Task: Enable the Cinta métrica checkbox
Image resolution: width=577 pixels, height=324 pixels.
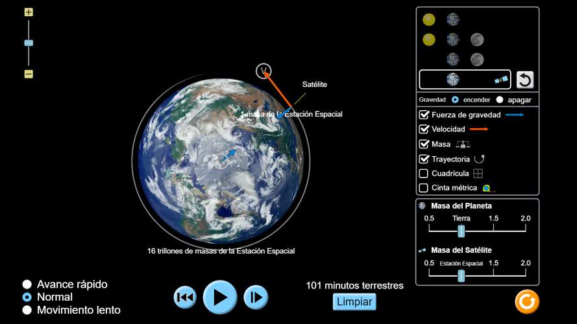Action: coord(424,188)
